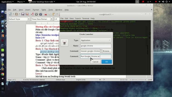Click the green app icon in dock
The width and height of the screenshot is (172, 97).
[x=3, y=50]
